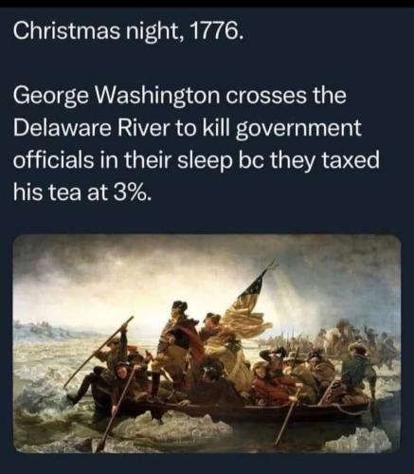Click the word "officials" in the post
This screenshot has width=414, height=474.
tap(53, 160)
